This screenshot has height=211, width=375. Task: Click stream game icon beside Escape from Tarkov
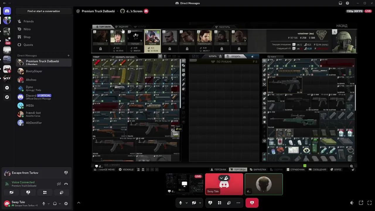point(66,173)
